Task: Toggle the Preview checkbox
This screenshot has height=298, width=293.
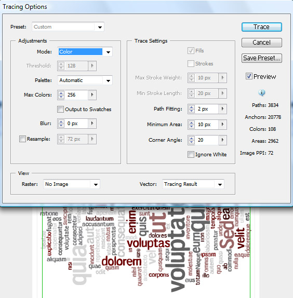Action: [249, 76]
